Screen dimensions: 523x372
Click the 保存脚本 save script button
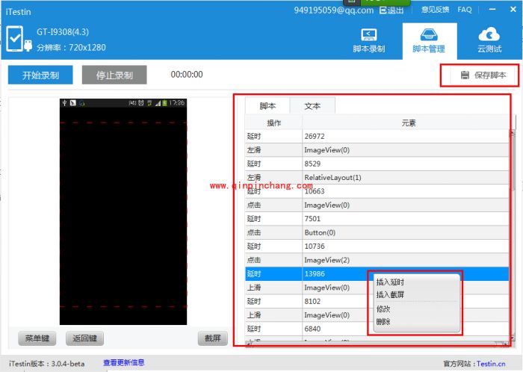click(483, 75)
